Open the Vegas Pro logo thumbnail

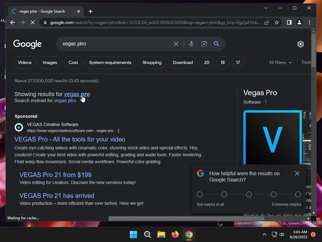tap(273, 137)
